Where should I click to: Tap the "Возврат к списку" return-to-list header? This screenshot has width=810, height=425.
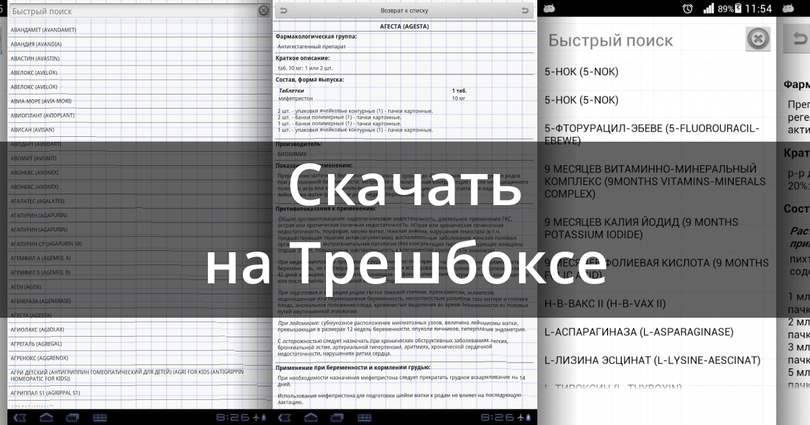pyautogui.click(x=404, y=10)
